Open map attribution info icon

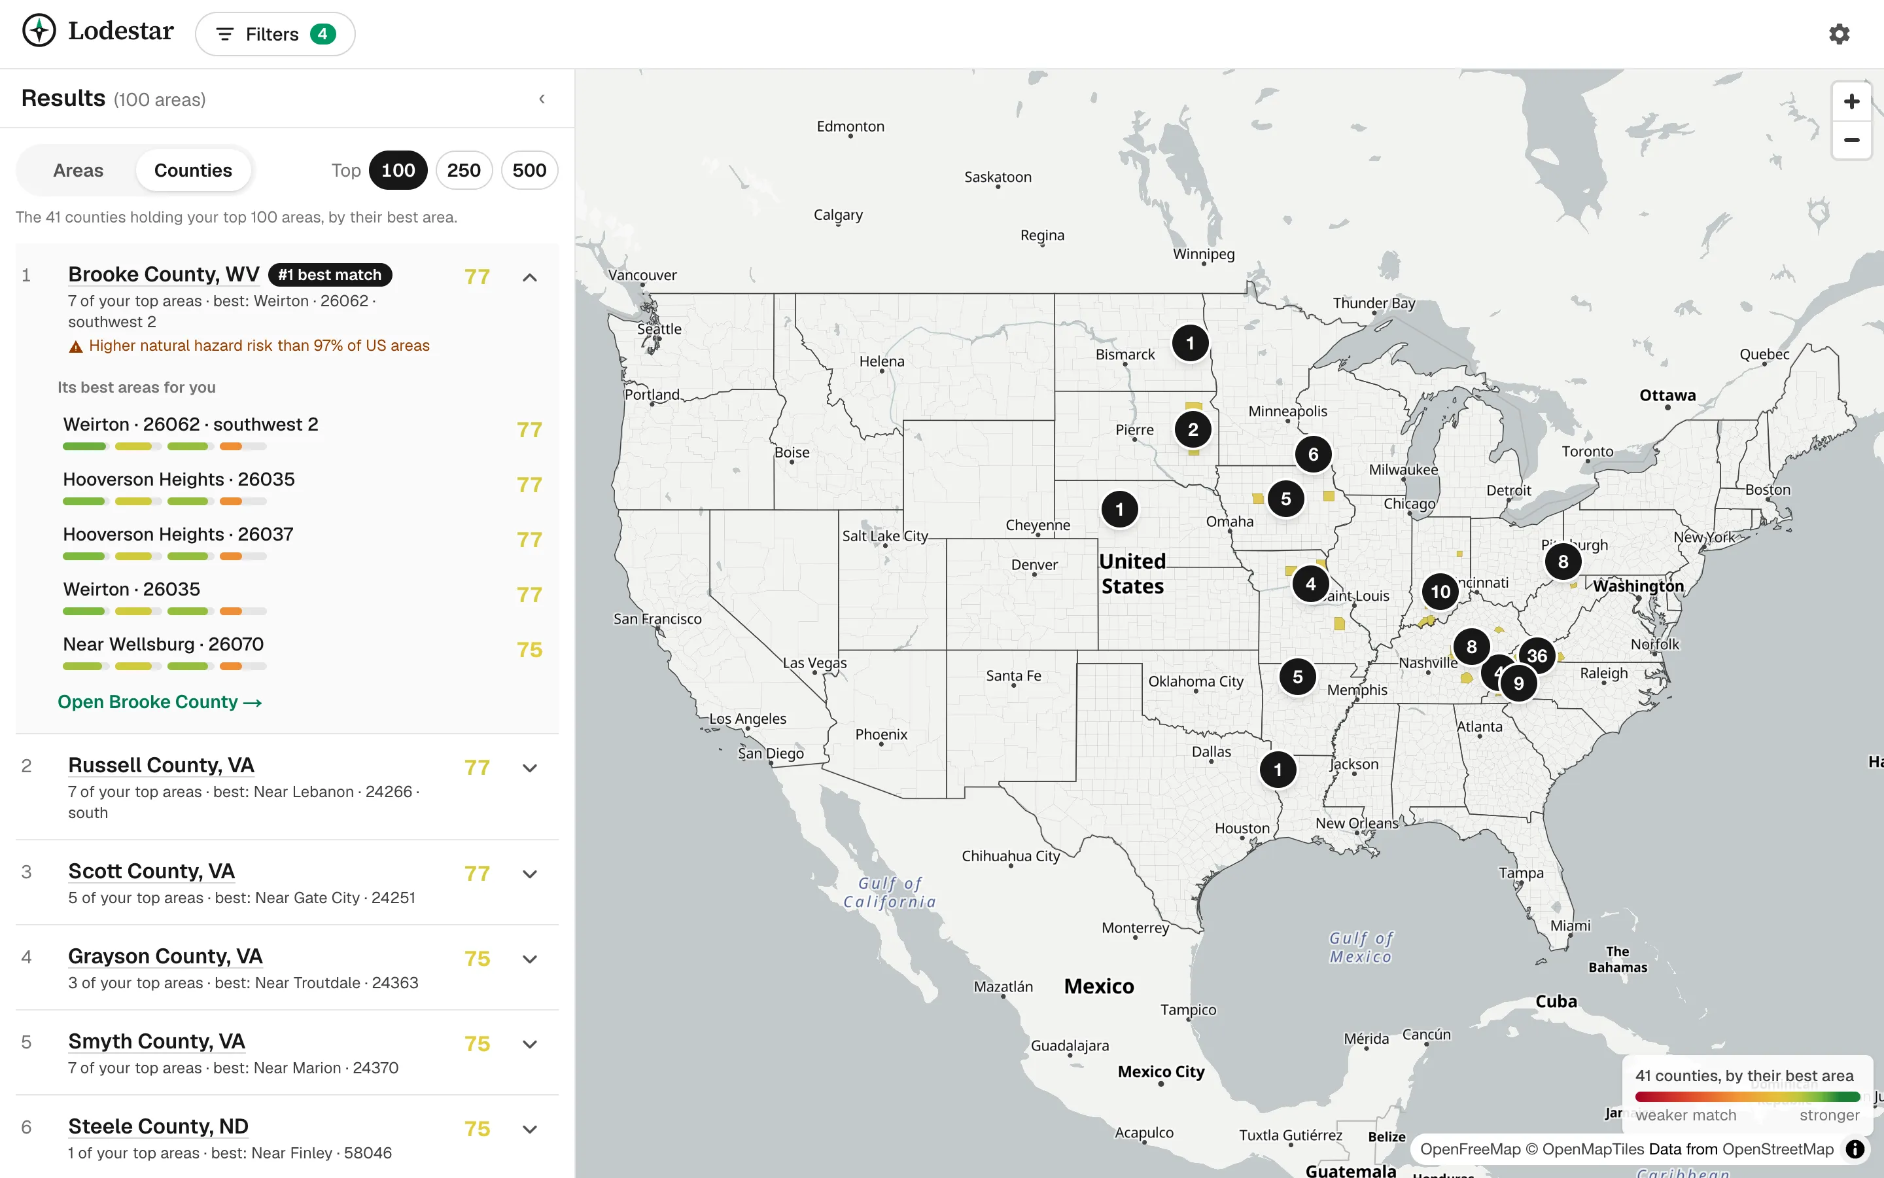click(x=1855, y=1149)
